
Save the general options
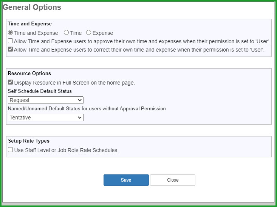coord(126,180)
